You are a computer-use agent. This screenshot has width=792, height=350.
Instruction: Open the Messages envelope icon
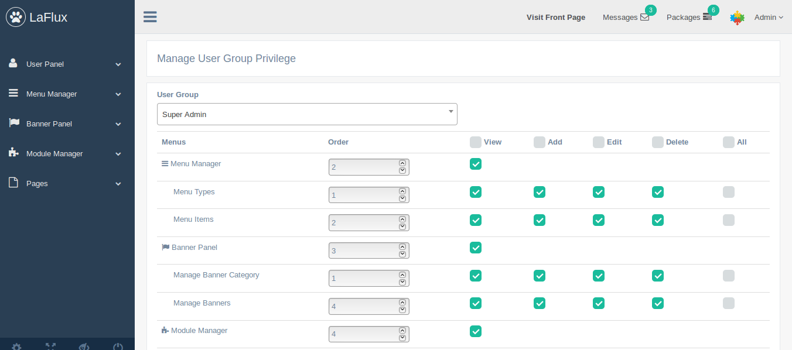644,18
